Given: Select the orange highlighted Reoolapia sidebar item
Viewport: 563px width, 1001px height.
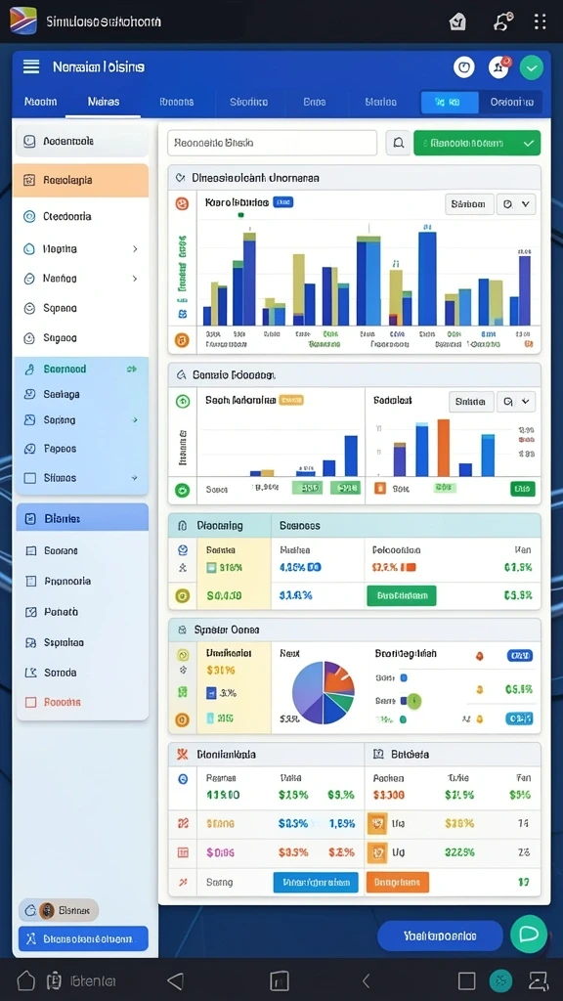Looking at the screenshot, I should tap(81, 180).
